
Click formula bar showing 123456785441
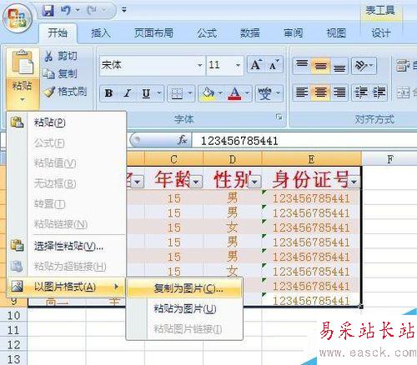[304, 141]
